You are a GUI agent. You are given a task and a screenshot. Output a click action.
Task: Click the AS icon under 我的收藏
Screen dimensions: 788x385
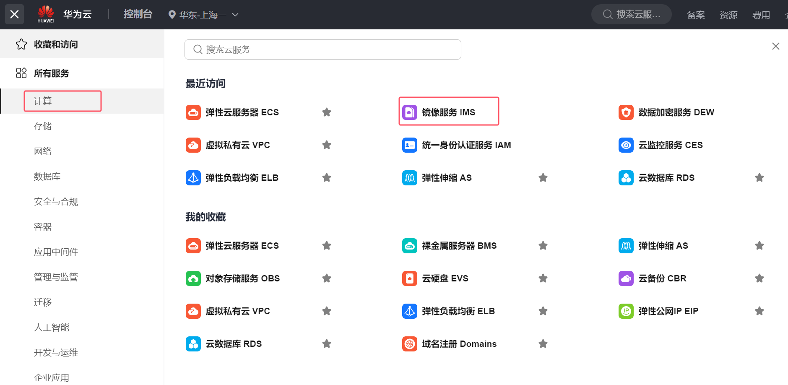point(626,246)
